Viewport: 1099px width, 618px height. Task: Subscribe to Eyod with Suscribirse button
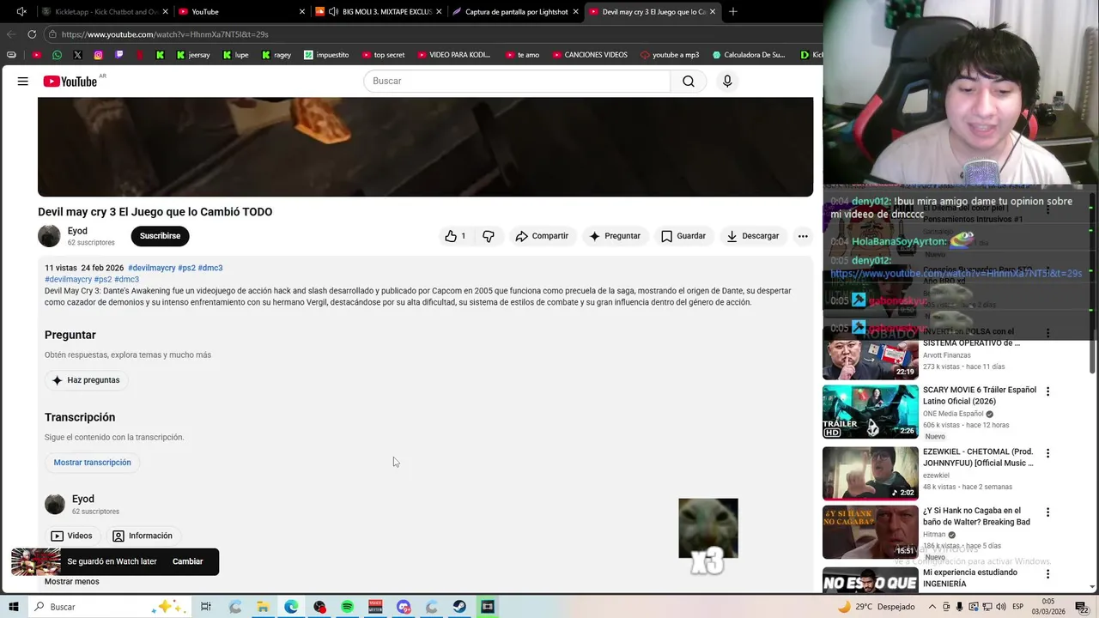click(160, 236)
